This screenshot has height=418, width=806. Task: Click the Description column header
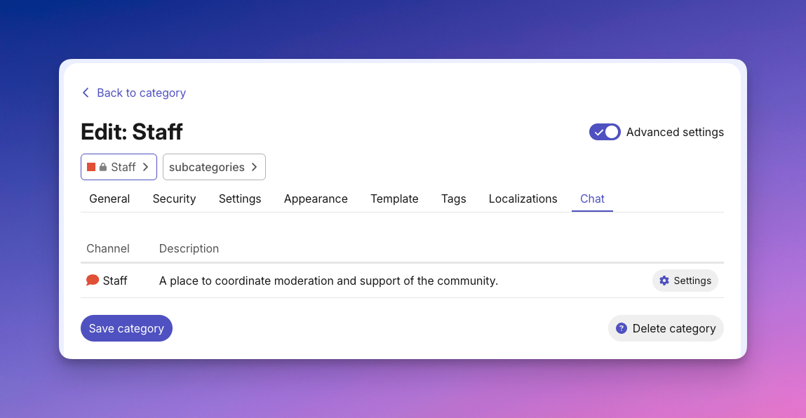tap(189, 248)
